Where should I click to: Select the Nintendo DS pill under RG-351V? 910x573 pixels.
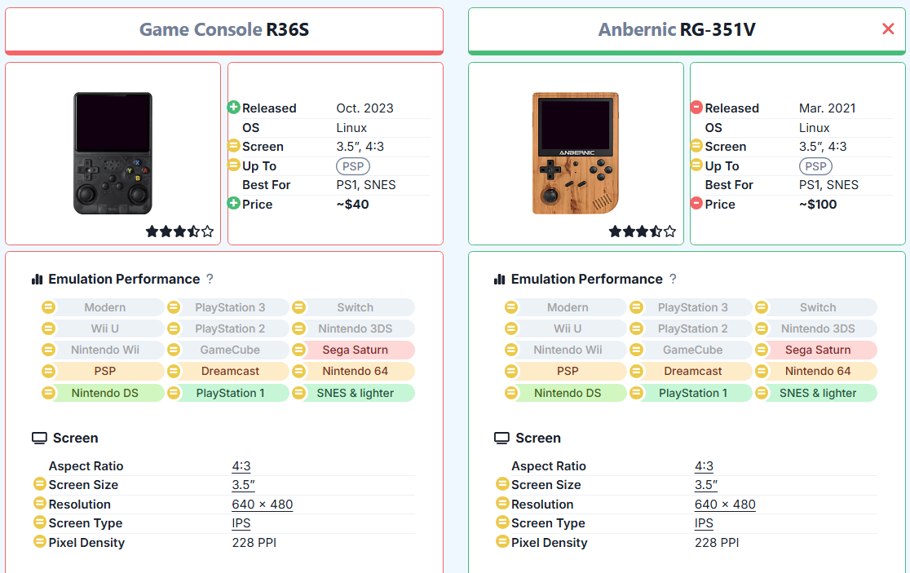tap(568, 393)
